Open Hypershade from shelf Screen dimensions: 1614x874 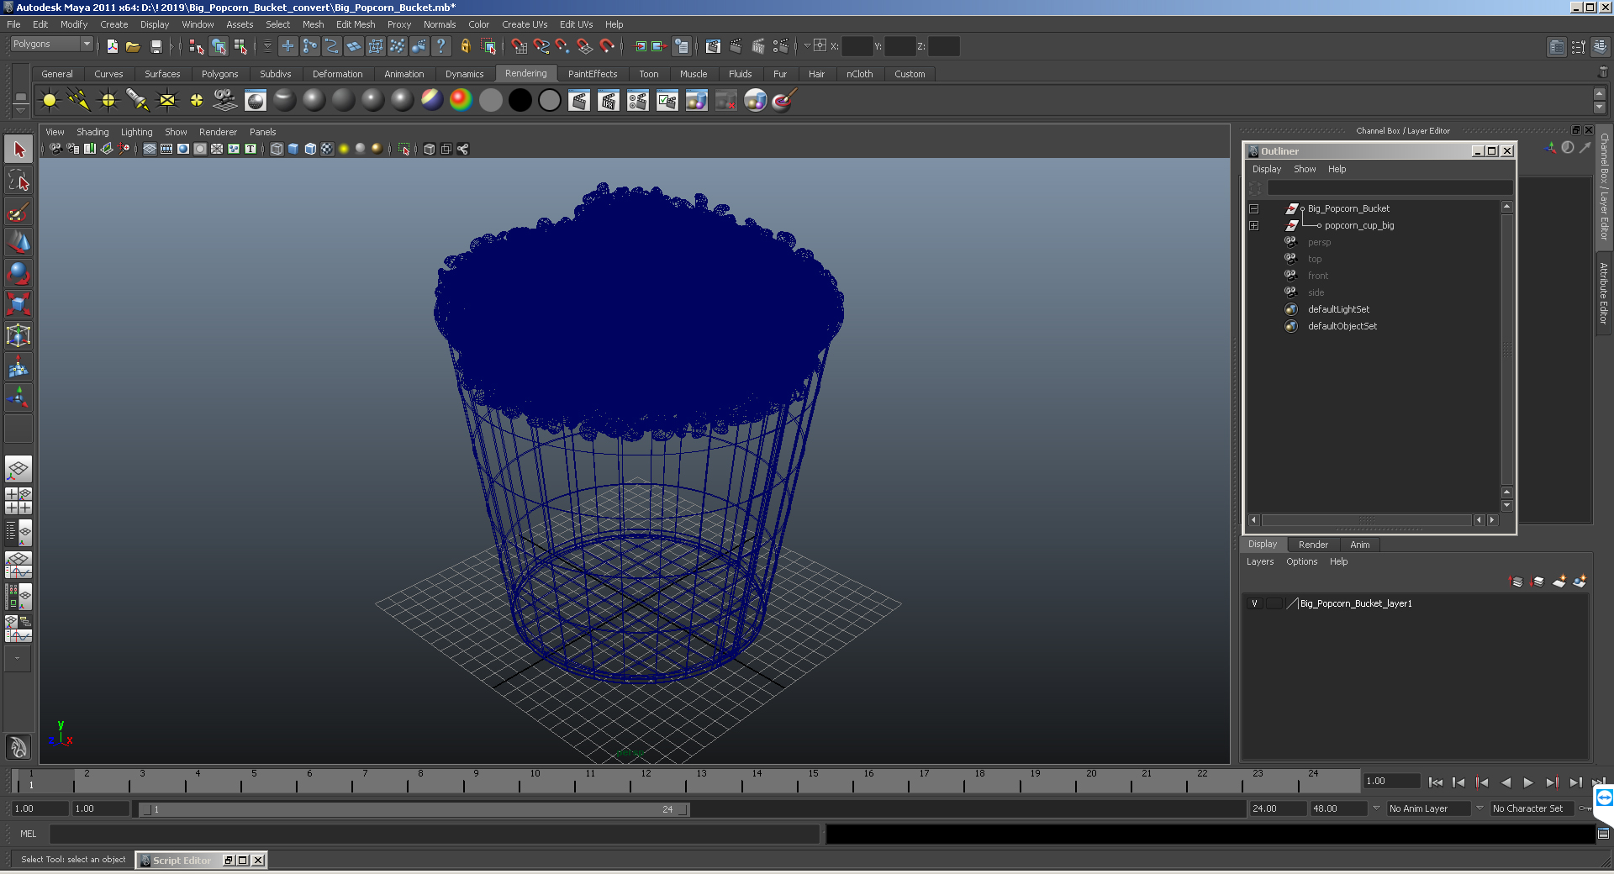tap(755, 101)
